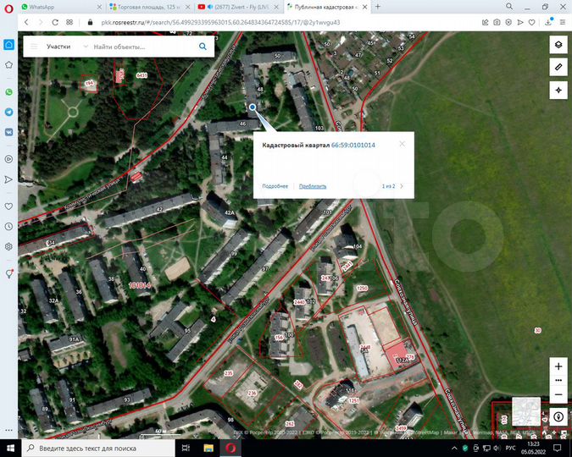
Task: Open the three-dot zoom options on map
Action: click(x=558, y=381)
